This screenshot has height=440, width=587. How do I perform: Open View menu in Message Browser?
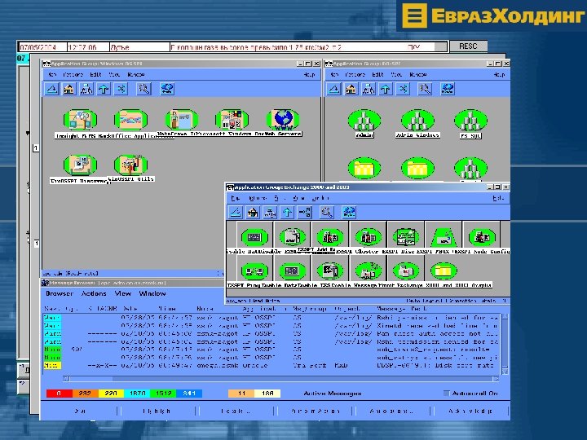[x=123, y=293]
